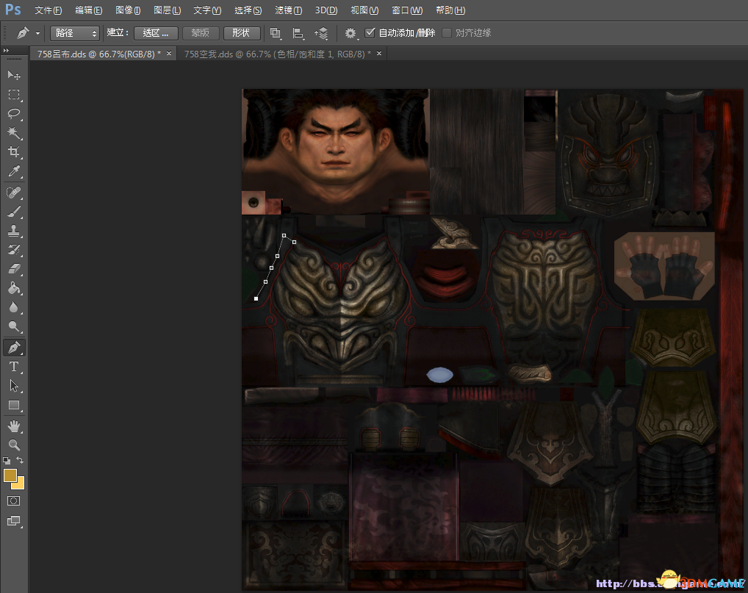The height and width of the screenshot is (593, 748).
Task: Toggle Quick Mask mode icon
Action: [13, 500]
